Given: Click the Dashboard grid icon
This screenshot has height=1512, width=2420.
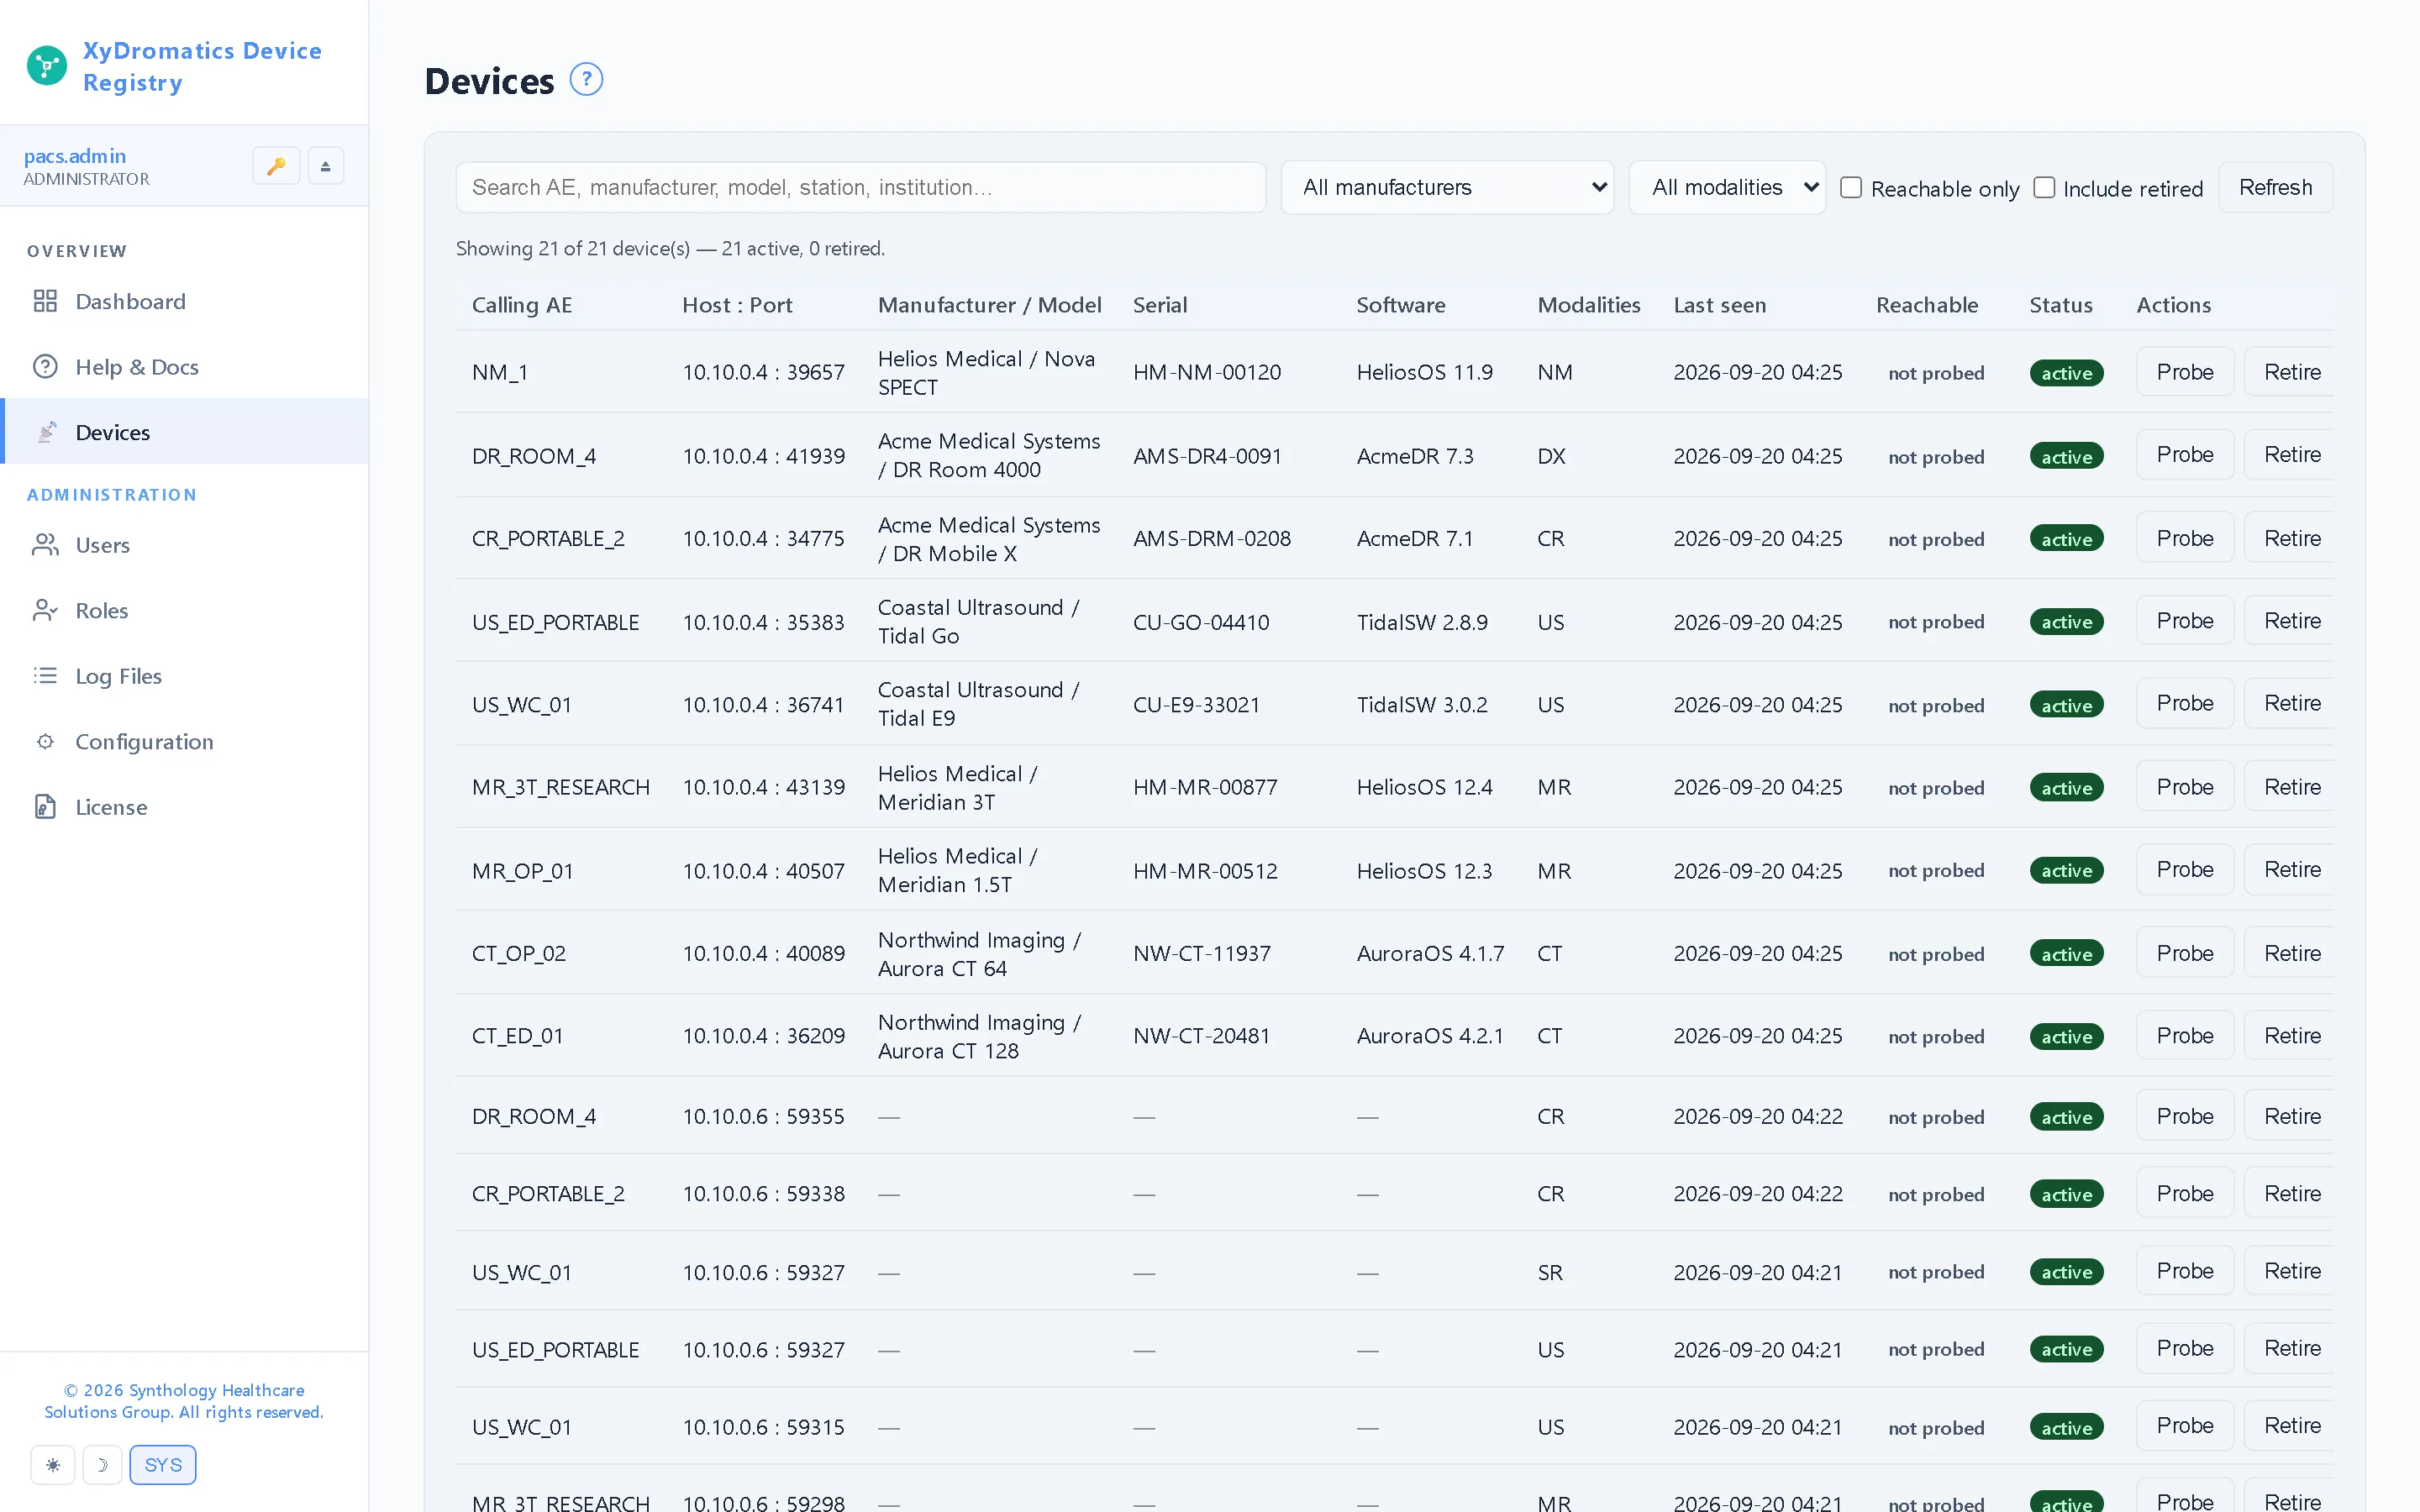Looking at the screenshot, I should 45,301.
